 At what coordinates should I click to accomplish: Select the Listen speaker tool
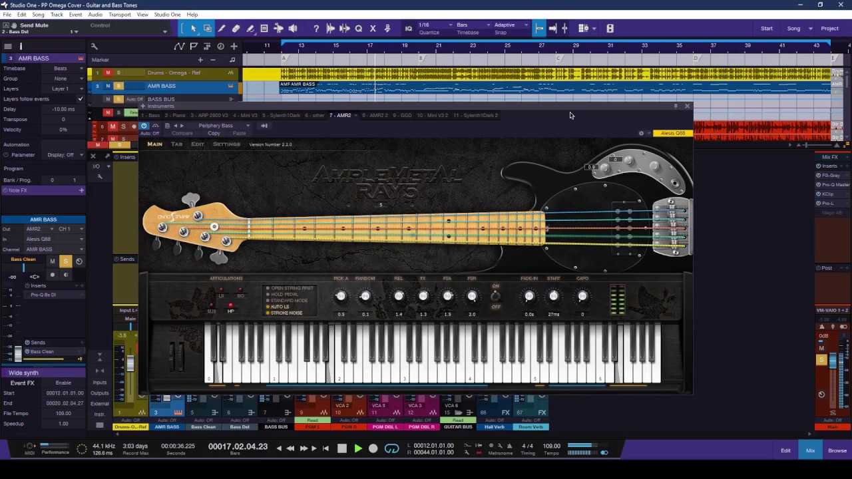(293, 29)
